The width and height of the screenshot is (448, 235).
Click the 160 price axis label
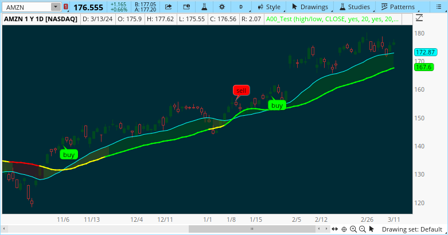click(x=419, y=89)
